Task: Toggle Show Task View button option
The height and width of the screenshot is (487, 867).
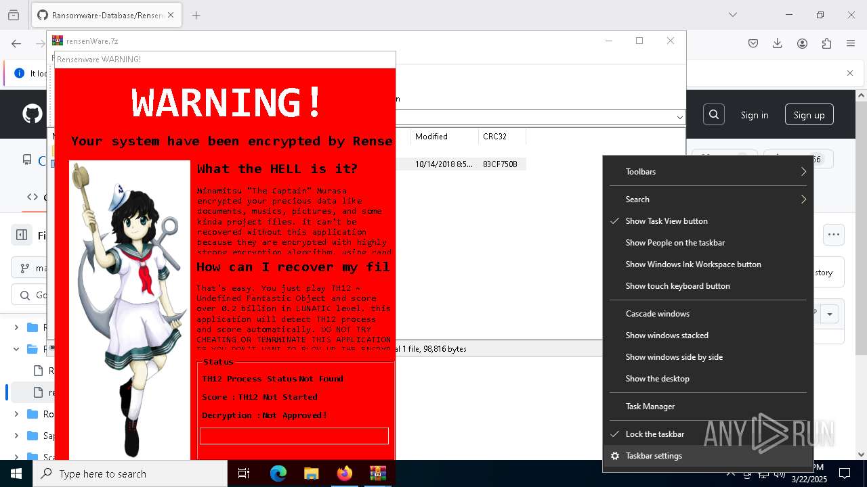Action: 708,221
